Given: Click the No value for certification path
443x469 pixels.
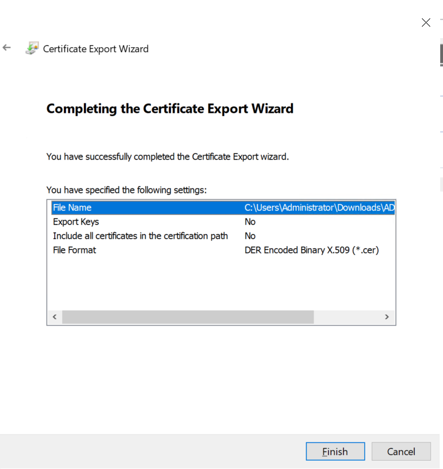Looking at the screenshot, I should point(250,236).
